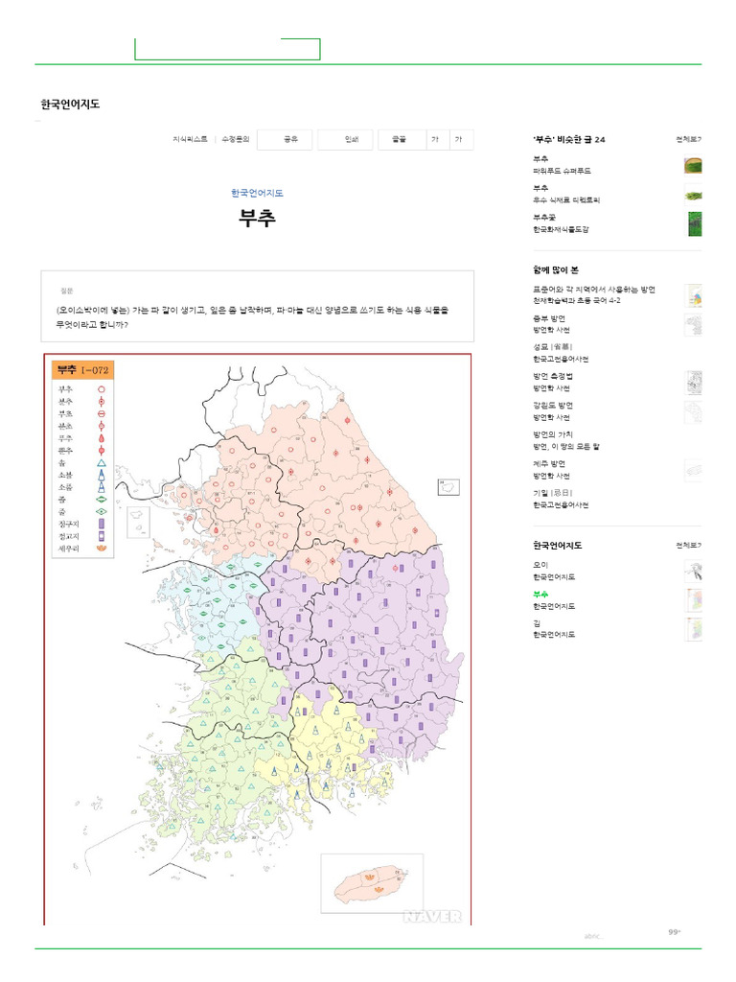Open the 부추꽃 한국화재식물도감 entry

(544, 218)
